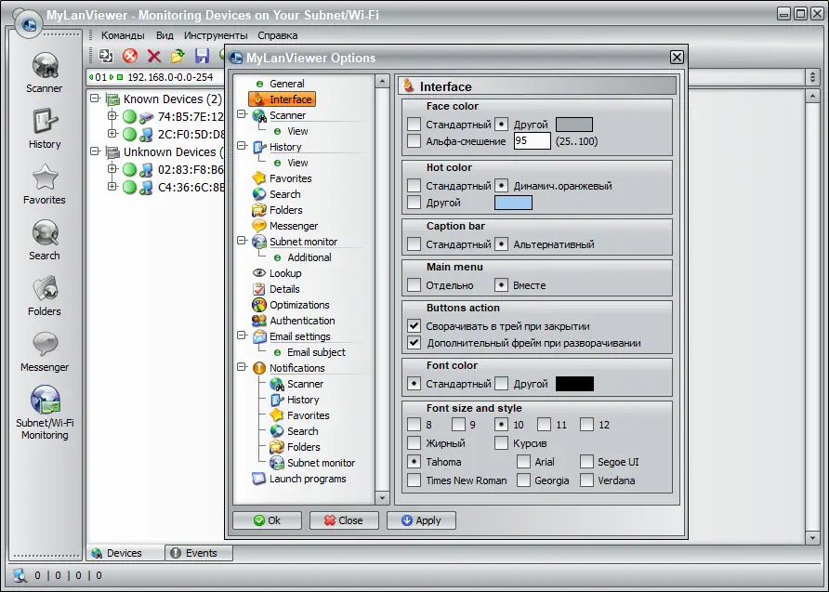Open the Инструменты menu
The image size is (829, 592).
[216, 35]
